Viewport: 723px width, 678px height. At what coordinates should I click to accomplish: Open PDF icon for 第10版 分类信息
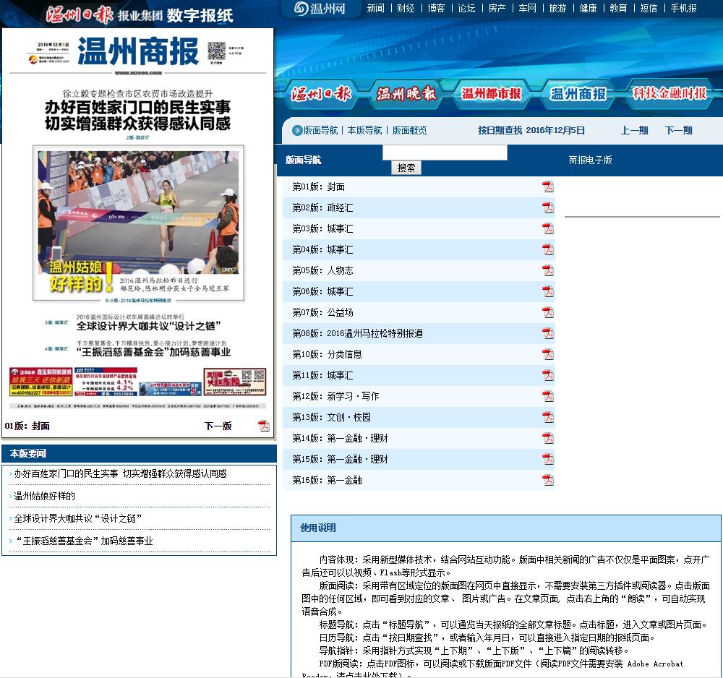pos(548,354)
